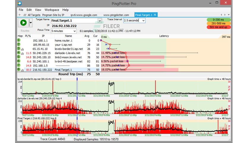This screenshot has height=143, width=248.
Task: Click the hop 8 Final.Target.1 timeline graph
Action: point(125,127)
